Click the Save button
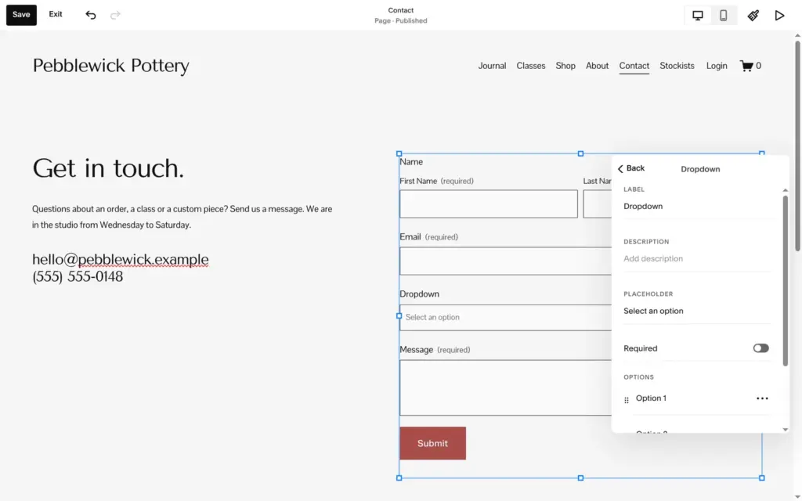The height and width of the screenshot is (501, 802). click(21, 15)
